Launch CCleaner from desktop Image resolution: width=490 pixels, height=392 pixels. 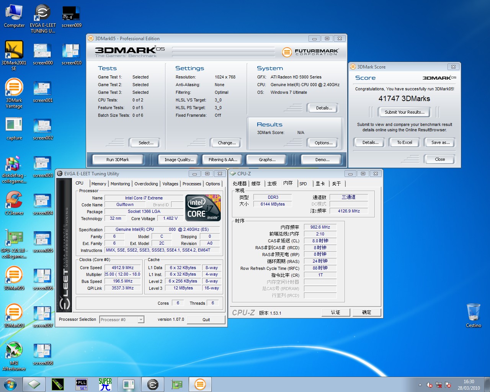[14, 203]
